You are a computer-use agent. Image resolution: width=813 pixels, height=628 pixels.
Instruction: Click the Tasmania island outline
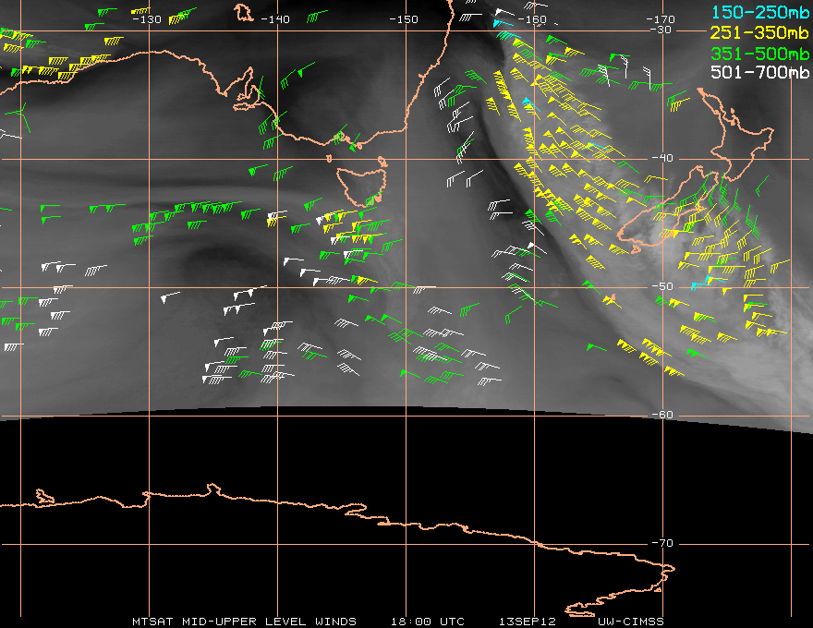click(361, 187)
